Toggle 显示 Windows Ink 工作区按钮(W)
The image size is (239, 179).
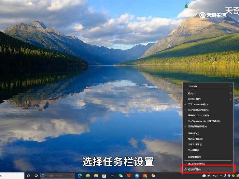[x=208, y=121]
